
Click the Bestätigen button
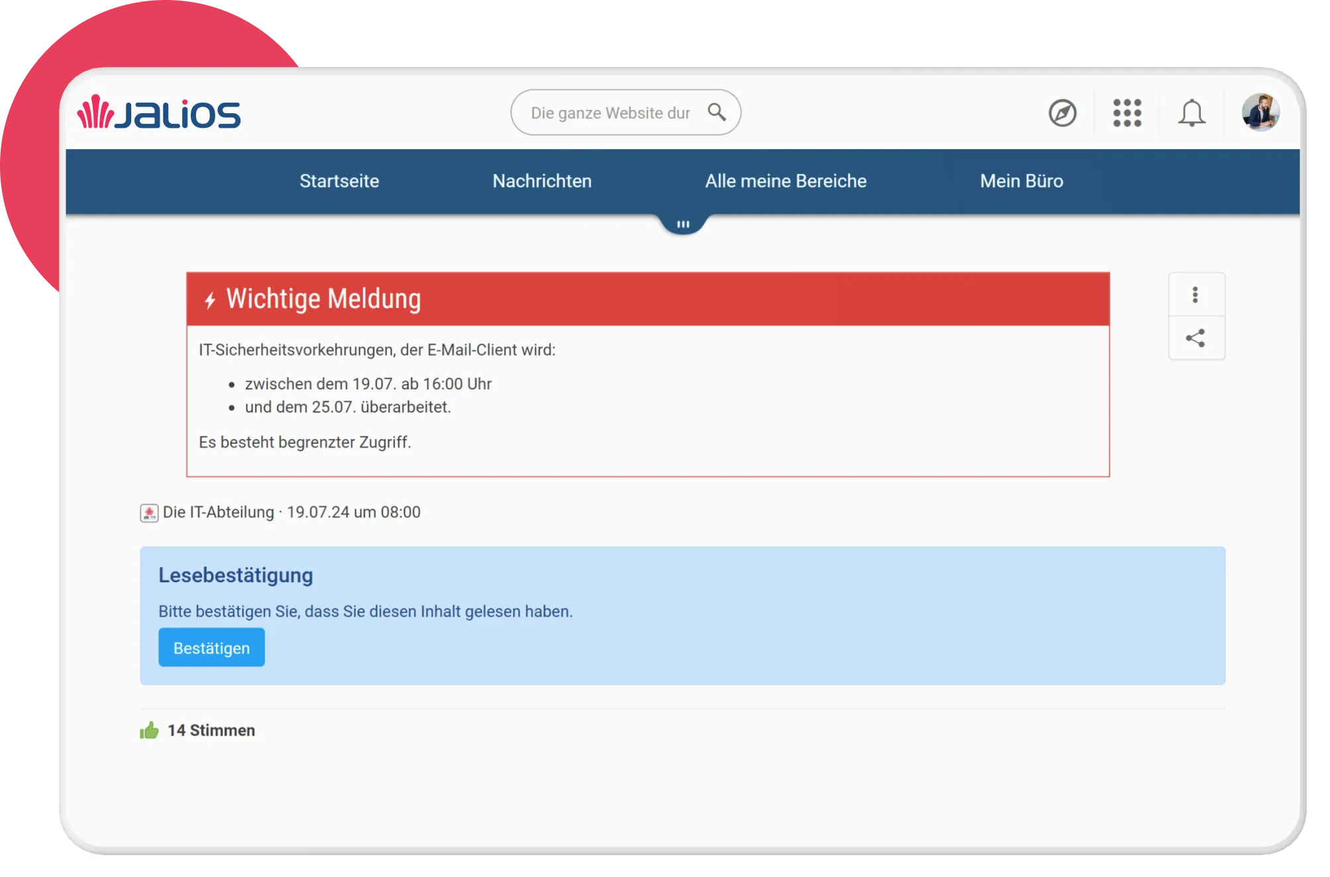click(211, 648)
